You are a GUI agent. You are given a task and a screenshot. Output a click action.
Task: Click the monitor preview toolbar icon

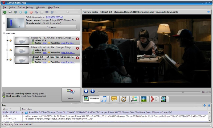pyautogui.click(x=47, y=12)
